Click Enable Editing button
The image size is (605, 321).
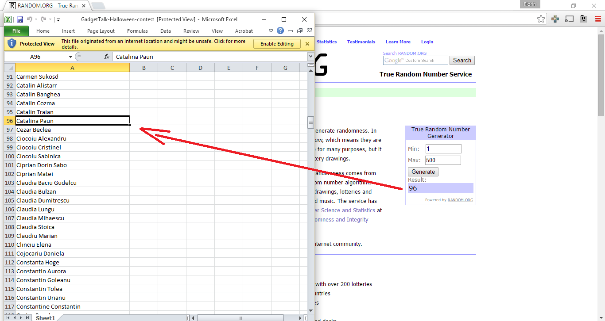tap(277, 44)
